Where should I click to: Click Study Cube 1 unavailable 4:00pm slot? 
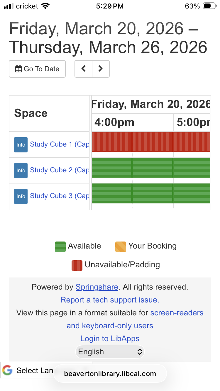[112, 142]
